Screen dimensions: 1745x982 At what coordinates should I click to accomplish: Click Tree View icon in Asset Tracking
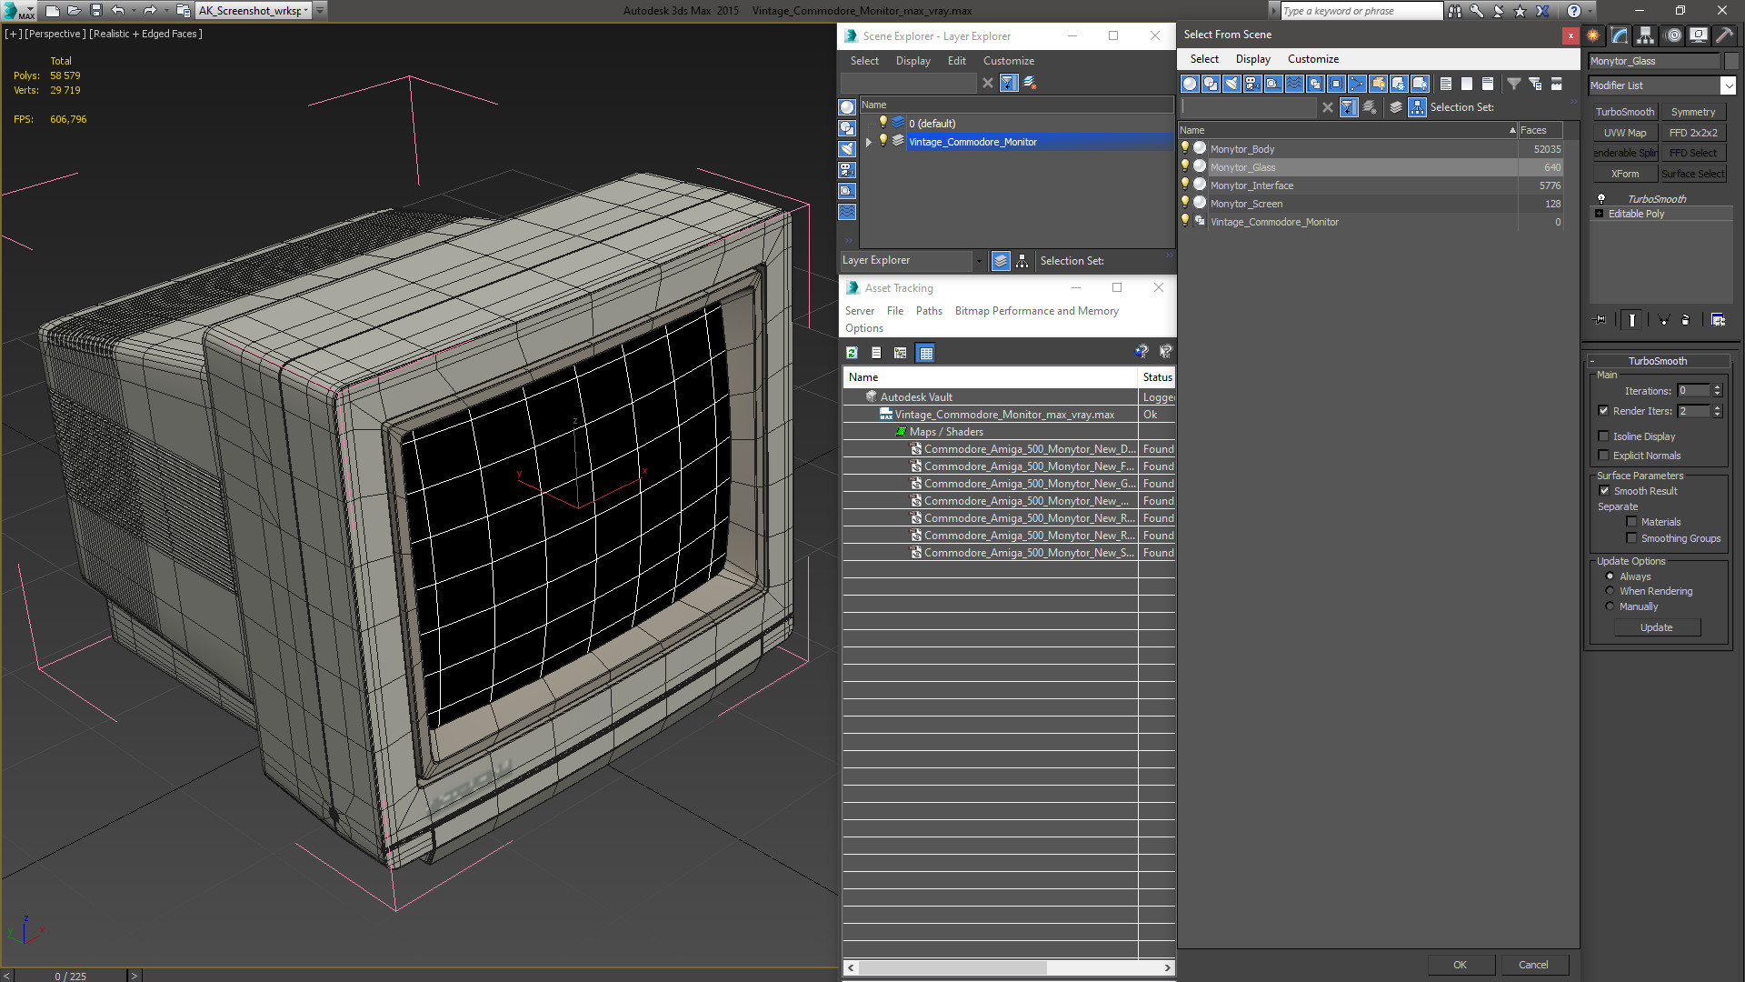(900, 353)
